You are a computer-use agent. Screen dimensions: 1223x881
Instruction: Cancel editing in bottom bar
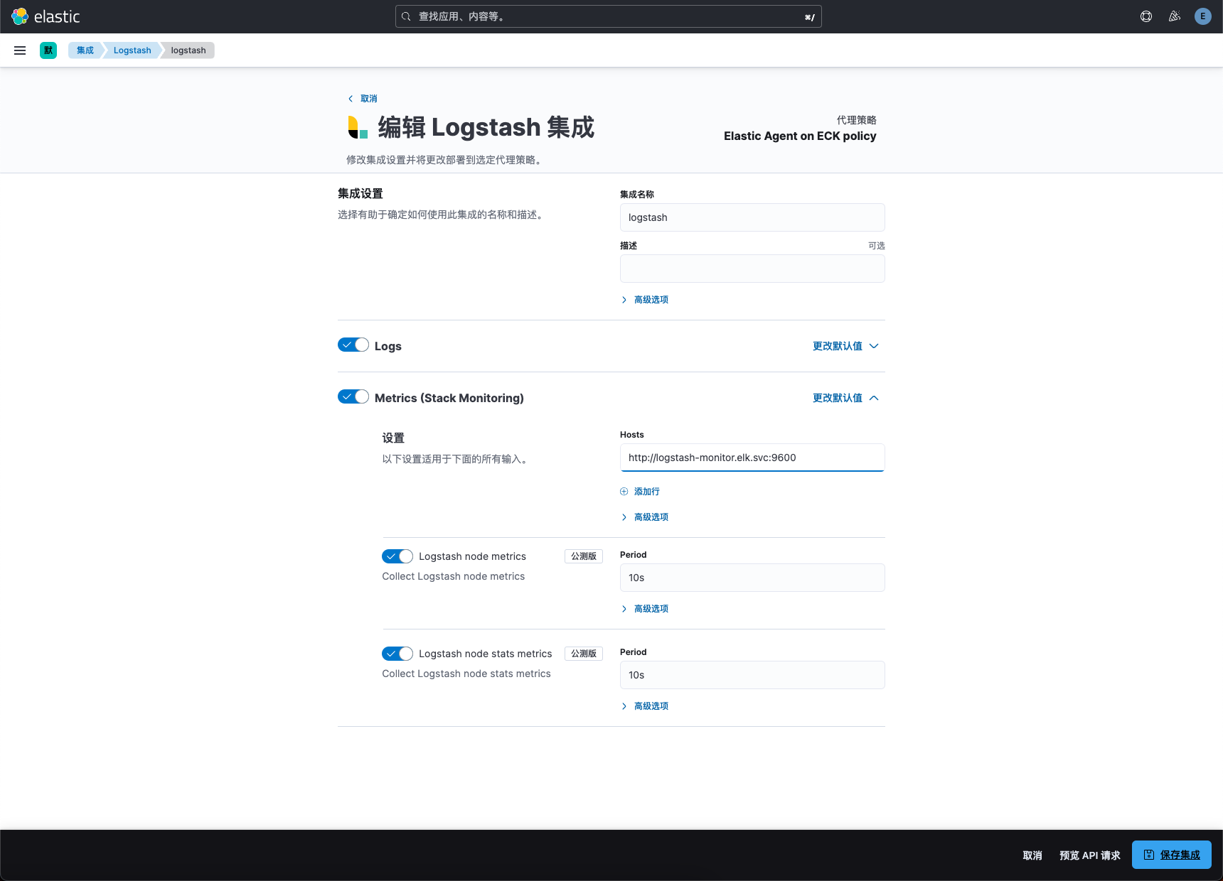1032,855
